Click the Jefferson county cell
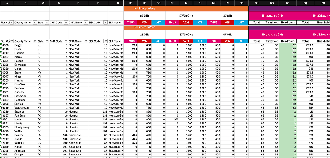The width and height of the screenshot is (330, 158). pos(25,151)
